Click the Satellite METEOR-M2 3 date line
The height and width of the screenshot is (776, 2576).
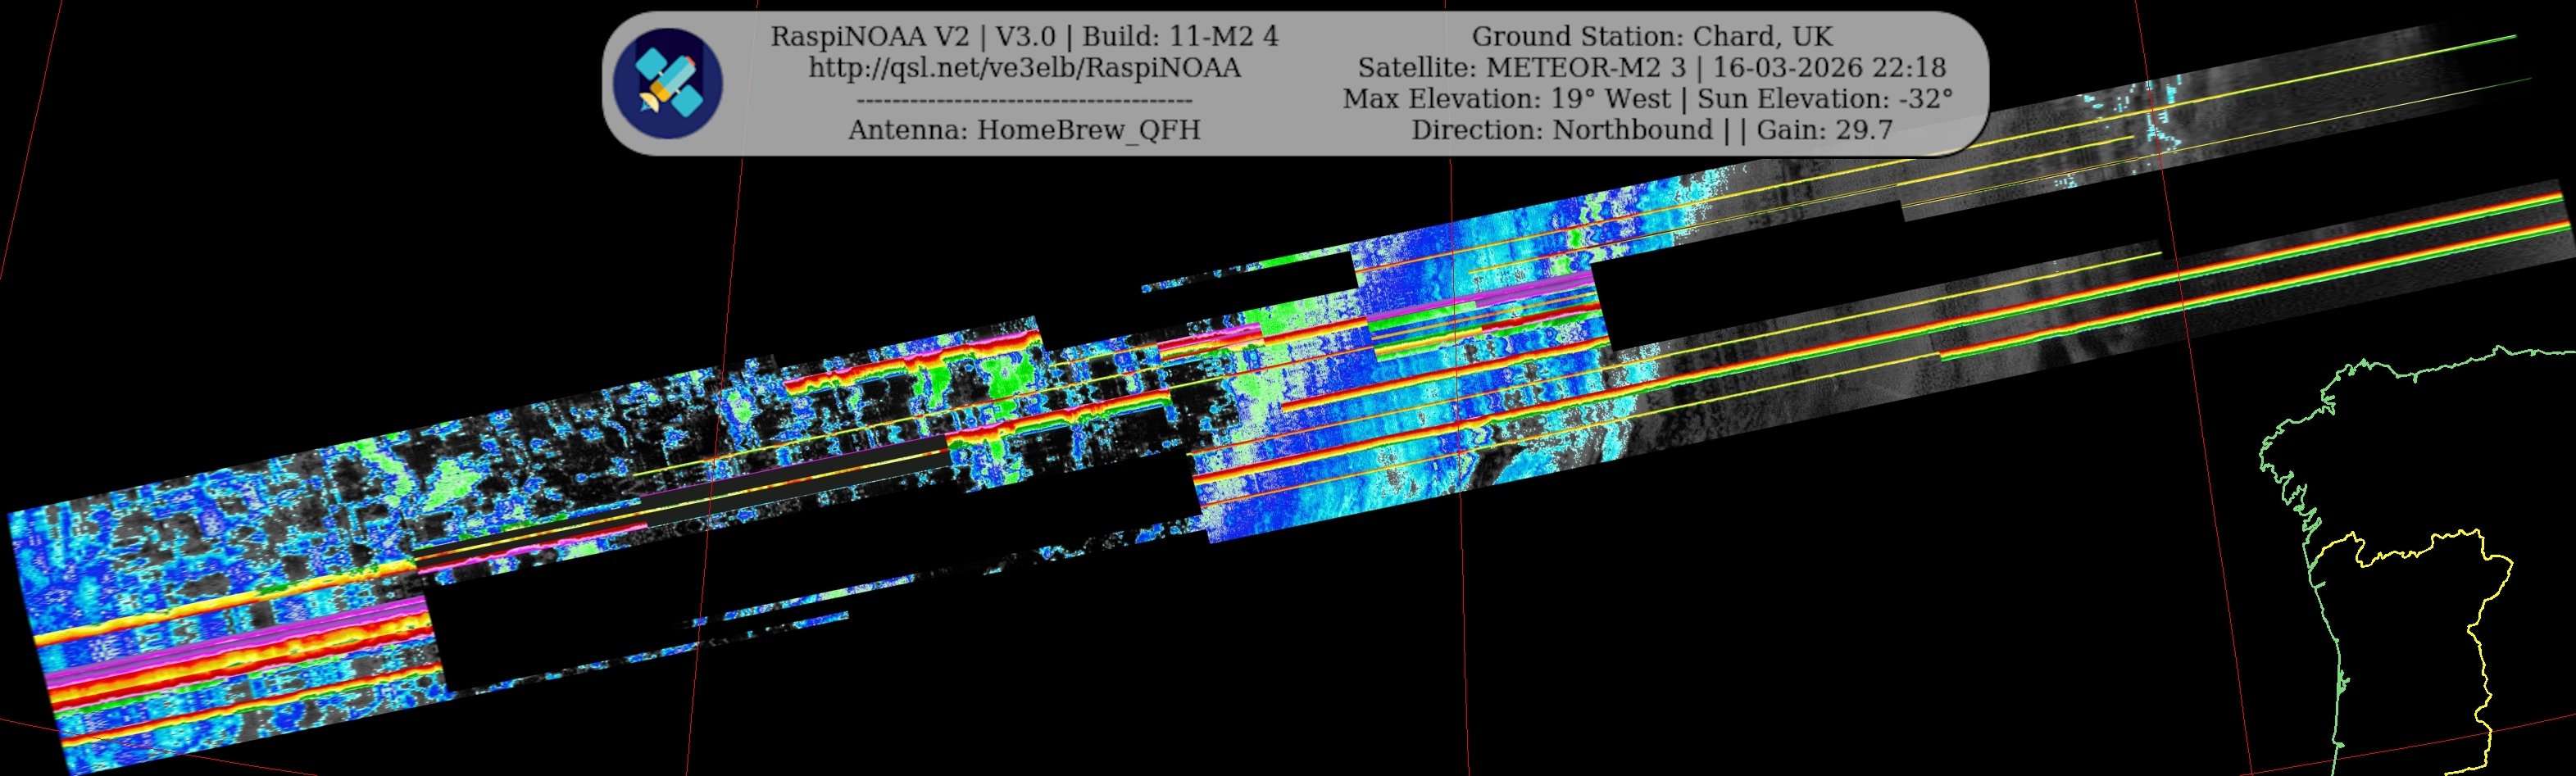tap(1651, 68)
